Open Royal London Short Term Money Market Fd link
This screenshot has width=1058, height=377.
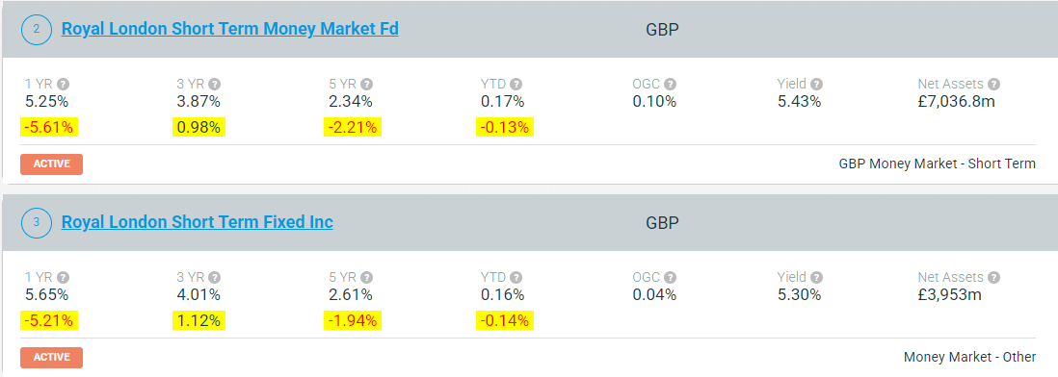tap(230, 29)
